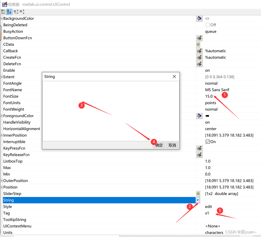Expand the Position property
The width and height of the screenshot is (261, 237).
pos(2,187)
